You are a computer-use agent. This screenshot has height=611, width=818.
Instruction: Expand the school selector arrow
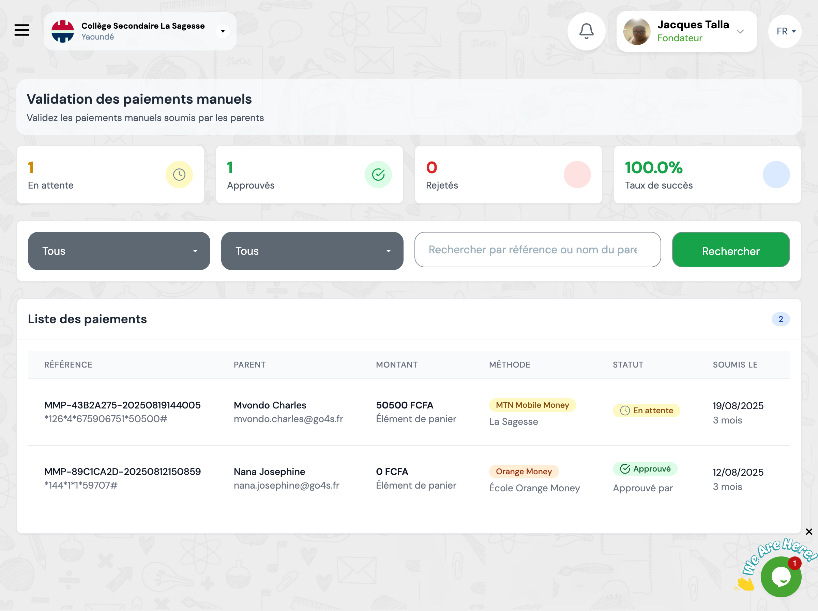tap(223, 31)
